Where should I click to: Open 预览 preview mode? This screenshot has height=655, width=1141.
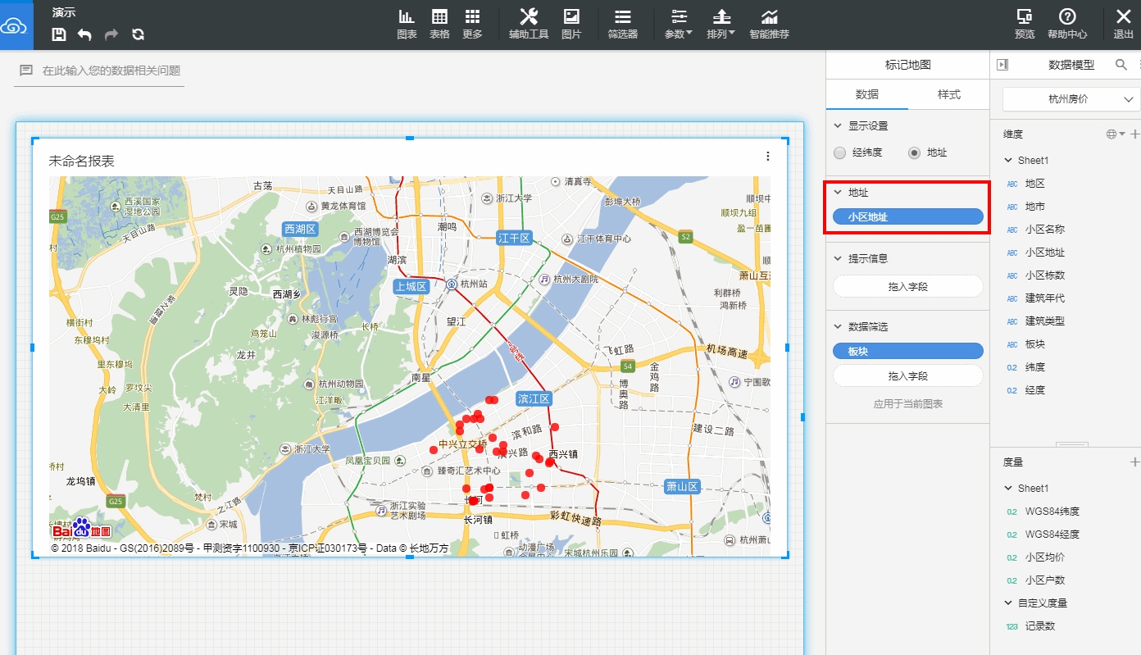[1025, 25]
